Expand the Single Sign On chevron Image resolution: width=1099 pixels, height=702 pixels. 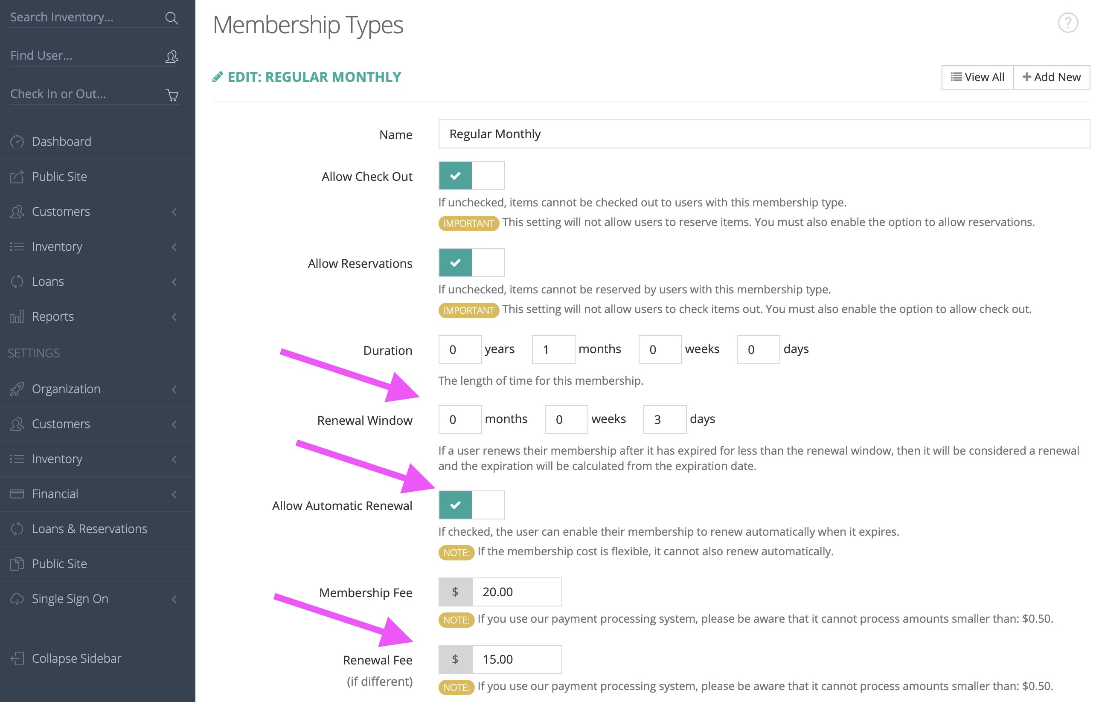[174, 599]
